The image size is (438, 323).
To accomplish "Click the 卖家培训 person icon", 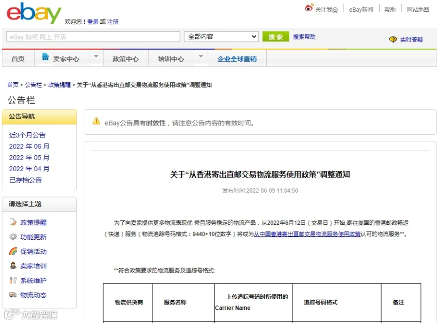I will tap(13, 266).
